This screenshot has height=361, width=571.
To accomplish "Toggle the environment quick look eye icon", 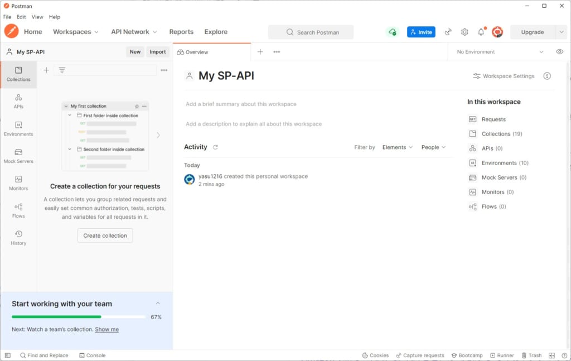I will point(560,52).
